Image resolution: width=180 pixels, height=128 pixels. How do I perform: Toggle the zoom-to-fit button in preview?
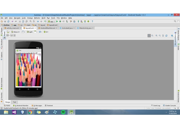149,35
